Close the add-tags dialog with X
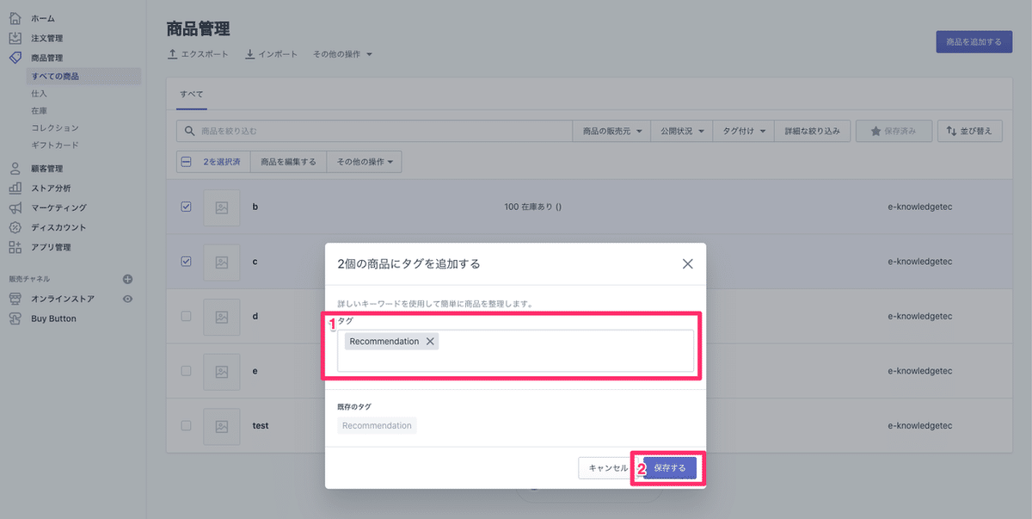Screen dimensions: 1032x519 click(x=687, y=264)
